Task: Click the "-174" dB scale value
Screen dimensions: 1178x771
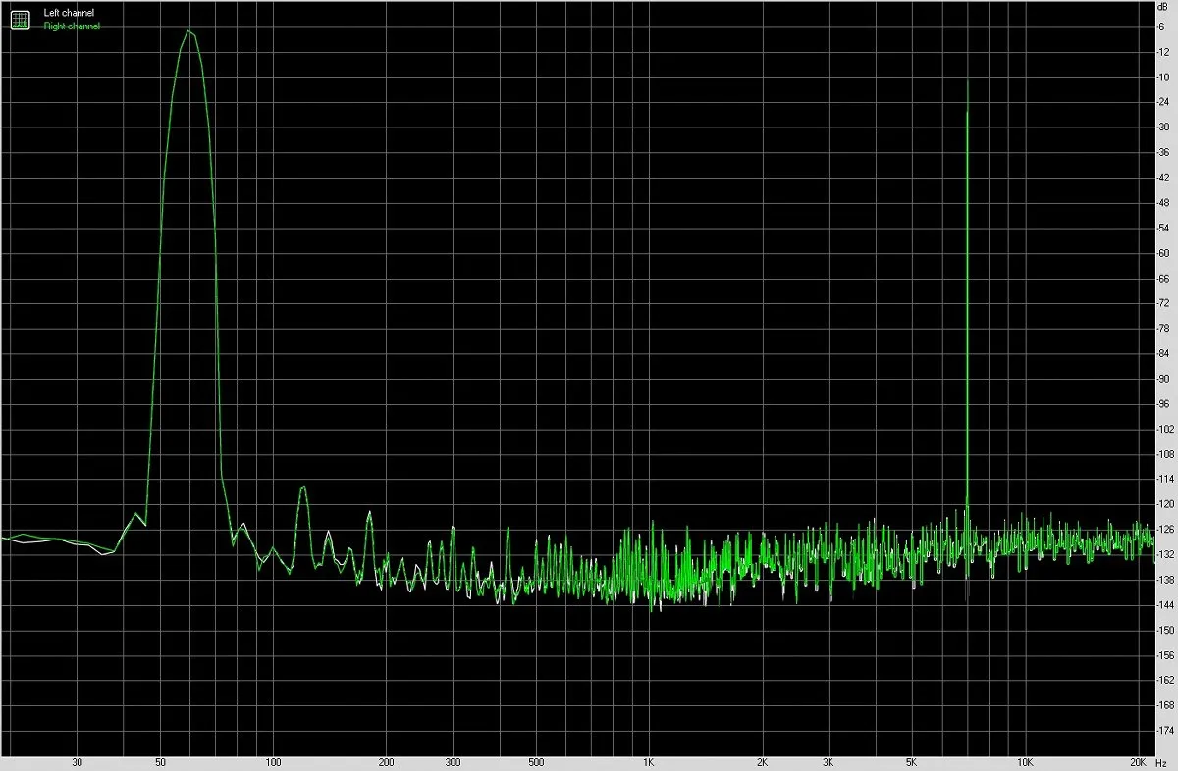Action: pos(1163,731)
